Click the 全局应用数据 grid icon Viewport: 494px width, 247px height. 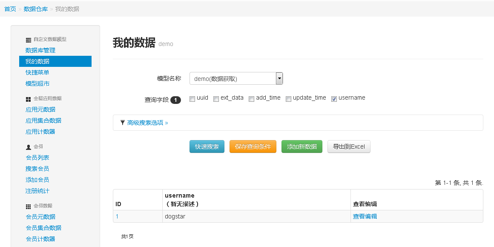pyautogui.click(x=29, y=99)
